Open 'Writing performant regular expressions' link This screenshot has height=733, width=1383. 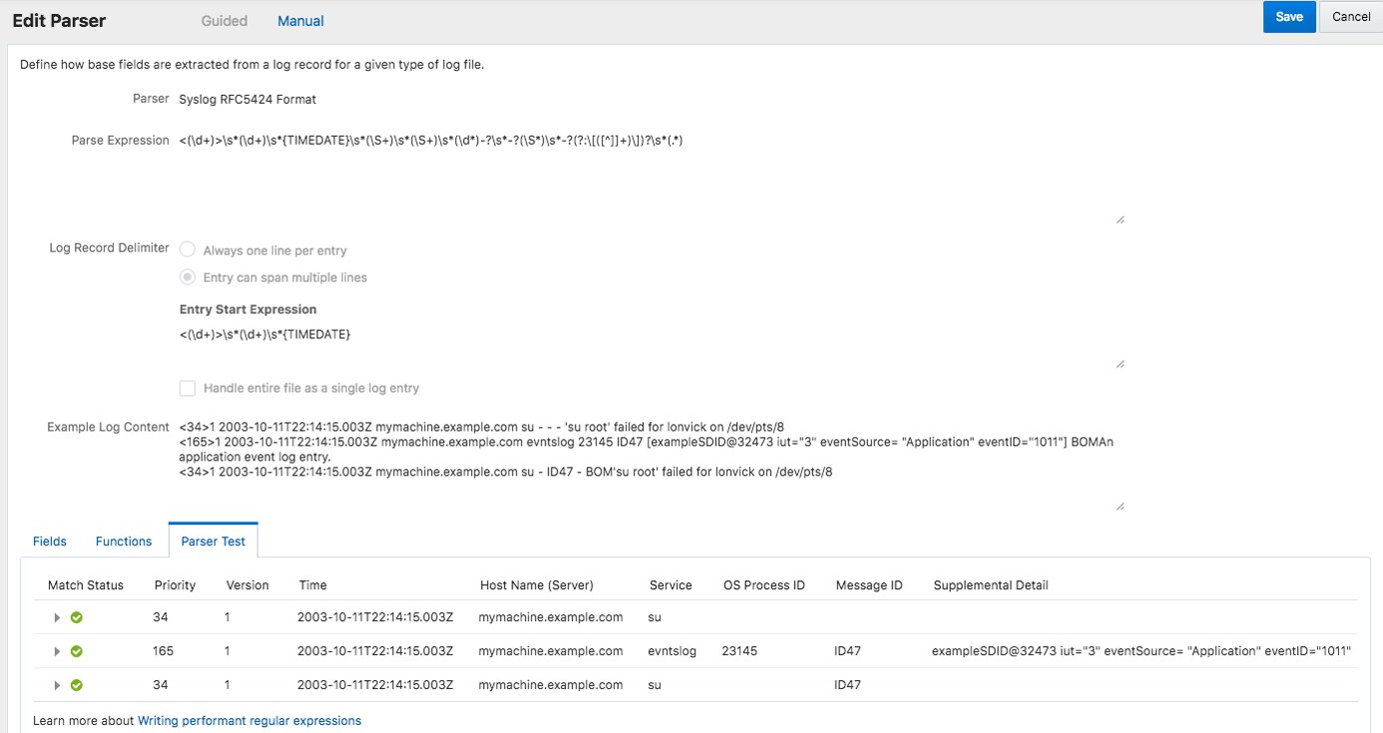249,720
